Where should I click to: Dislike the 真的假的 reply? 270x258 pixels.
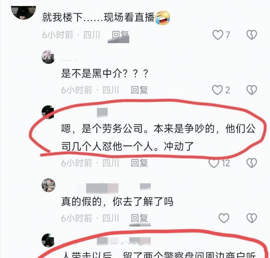click(251, 218)
